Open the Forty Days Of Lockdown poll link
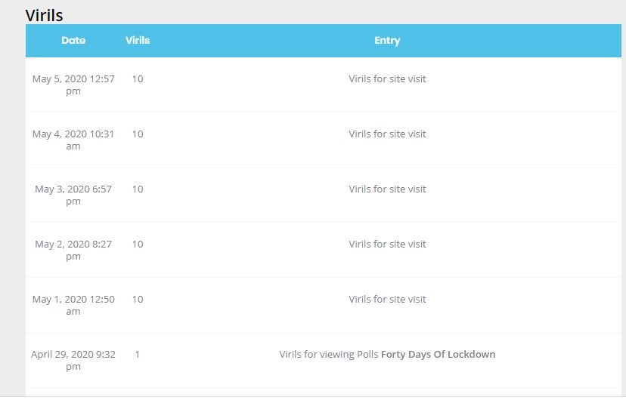The width and height of the screenshot is (626, 400). pyautogui.click(x=438, y=354)
